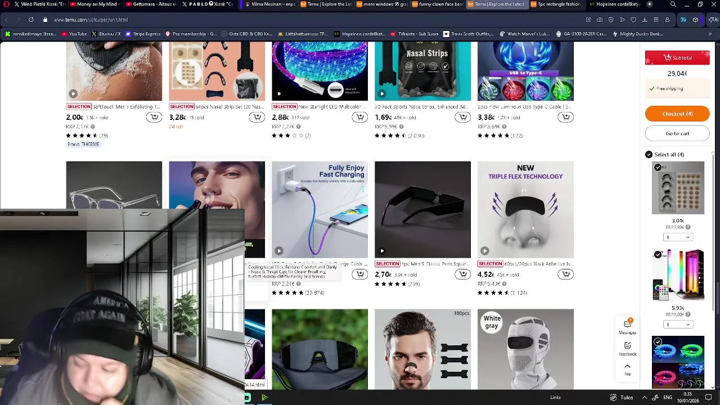Add the 2,70€ punk square sunglasses to cart
720x405 pixels.
[x=463, y=274]
